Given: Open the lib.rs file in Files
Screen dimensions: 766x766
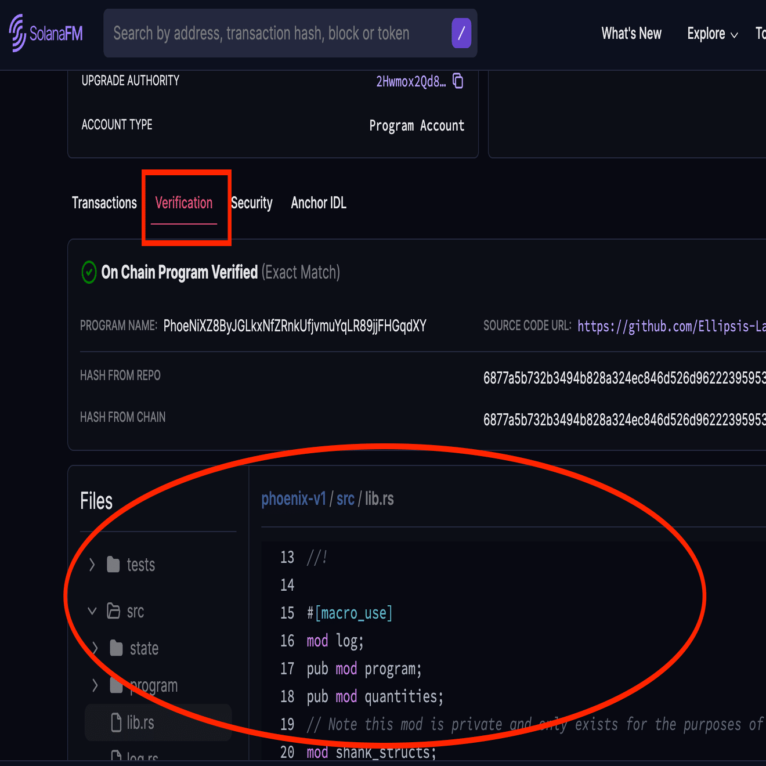Looking at the screenshot, I should pos(158,722).
